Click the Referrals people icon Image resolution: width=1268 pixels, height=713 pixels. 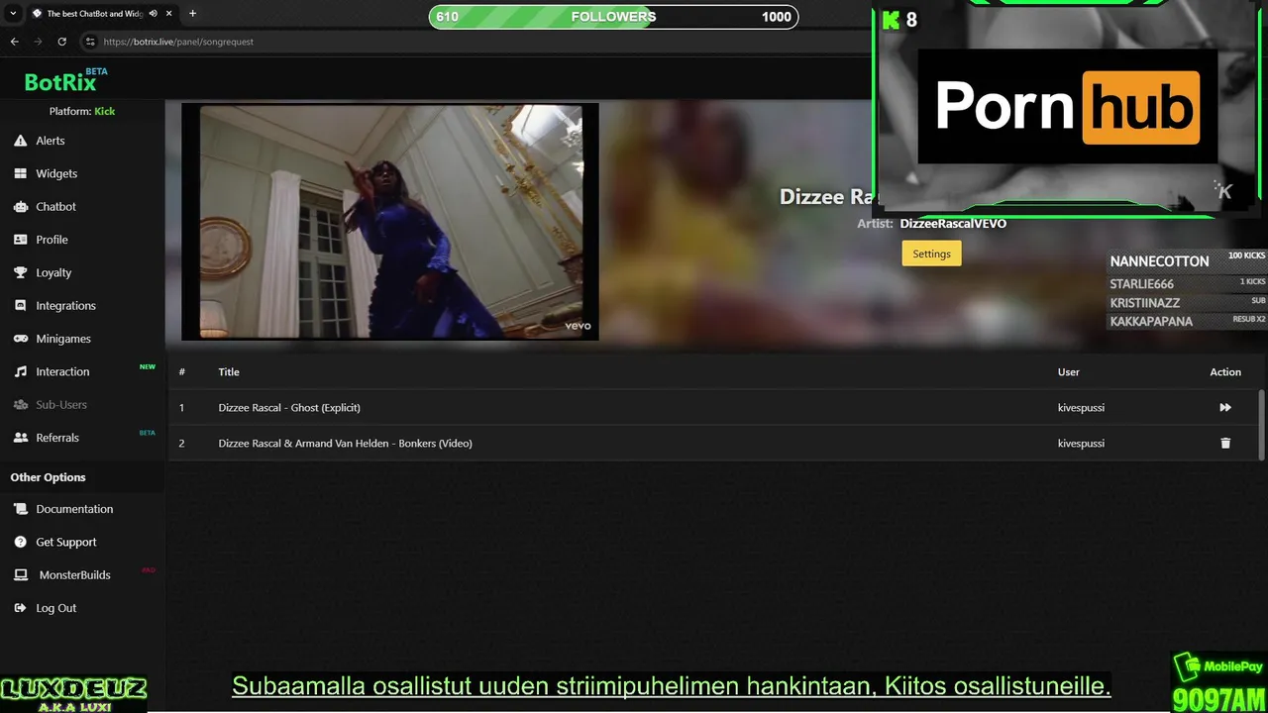point(20,438)
